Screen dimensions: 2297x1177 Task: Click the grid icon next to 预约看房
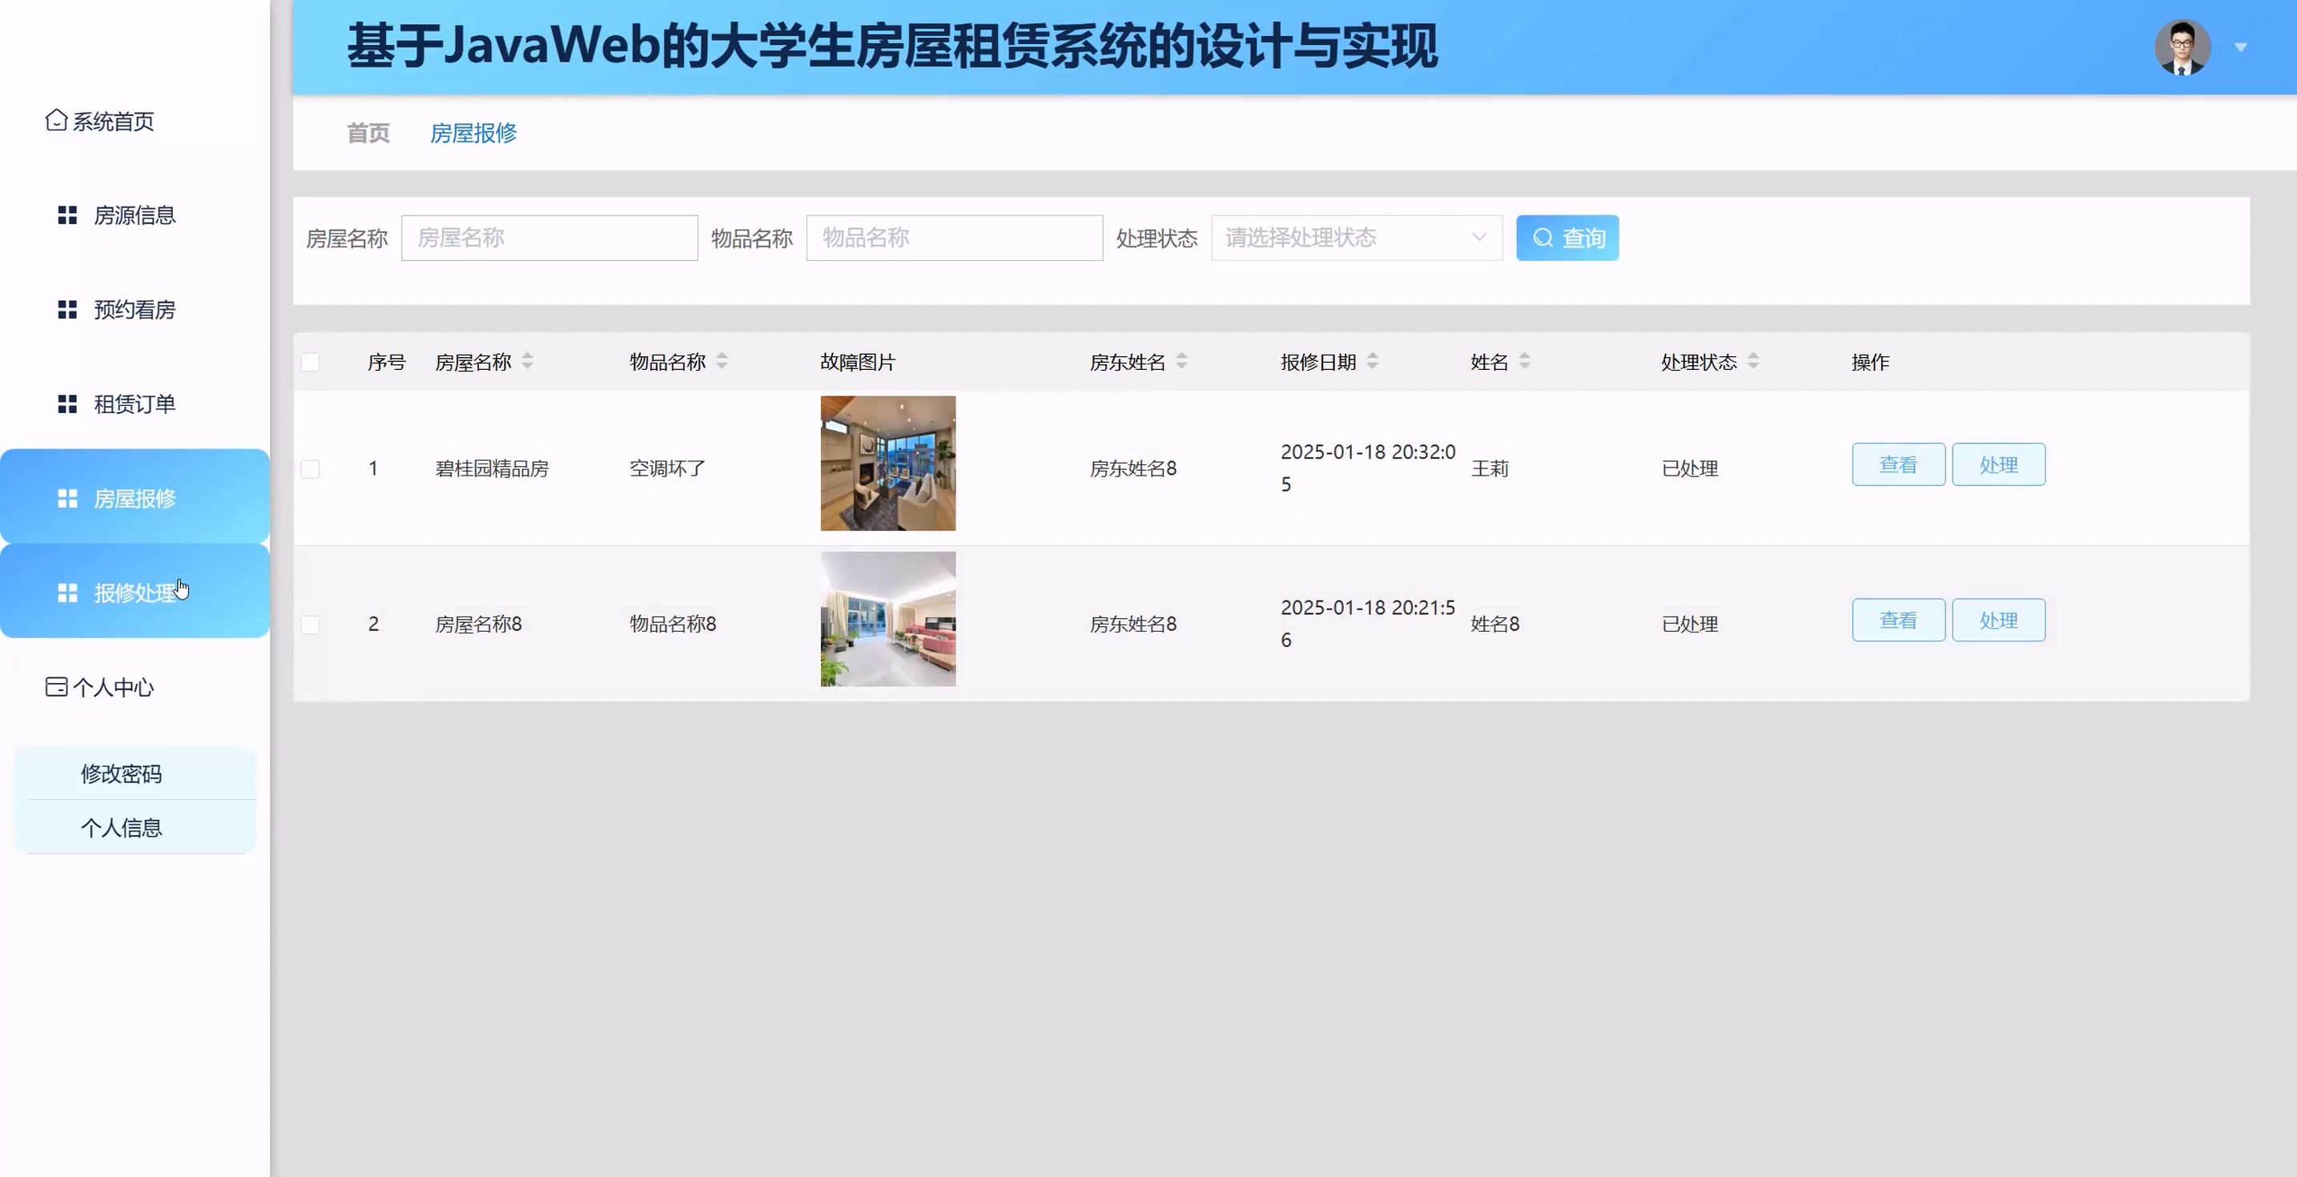tap(67, 309)
